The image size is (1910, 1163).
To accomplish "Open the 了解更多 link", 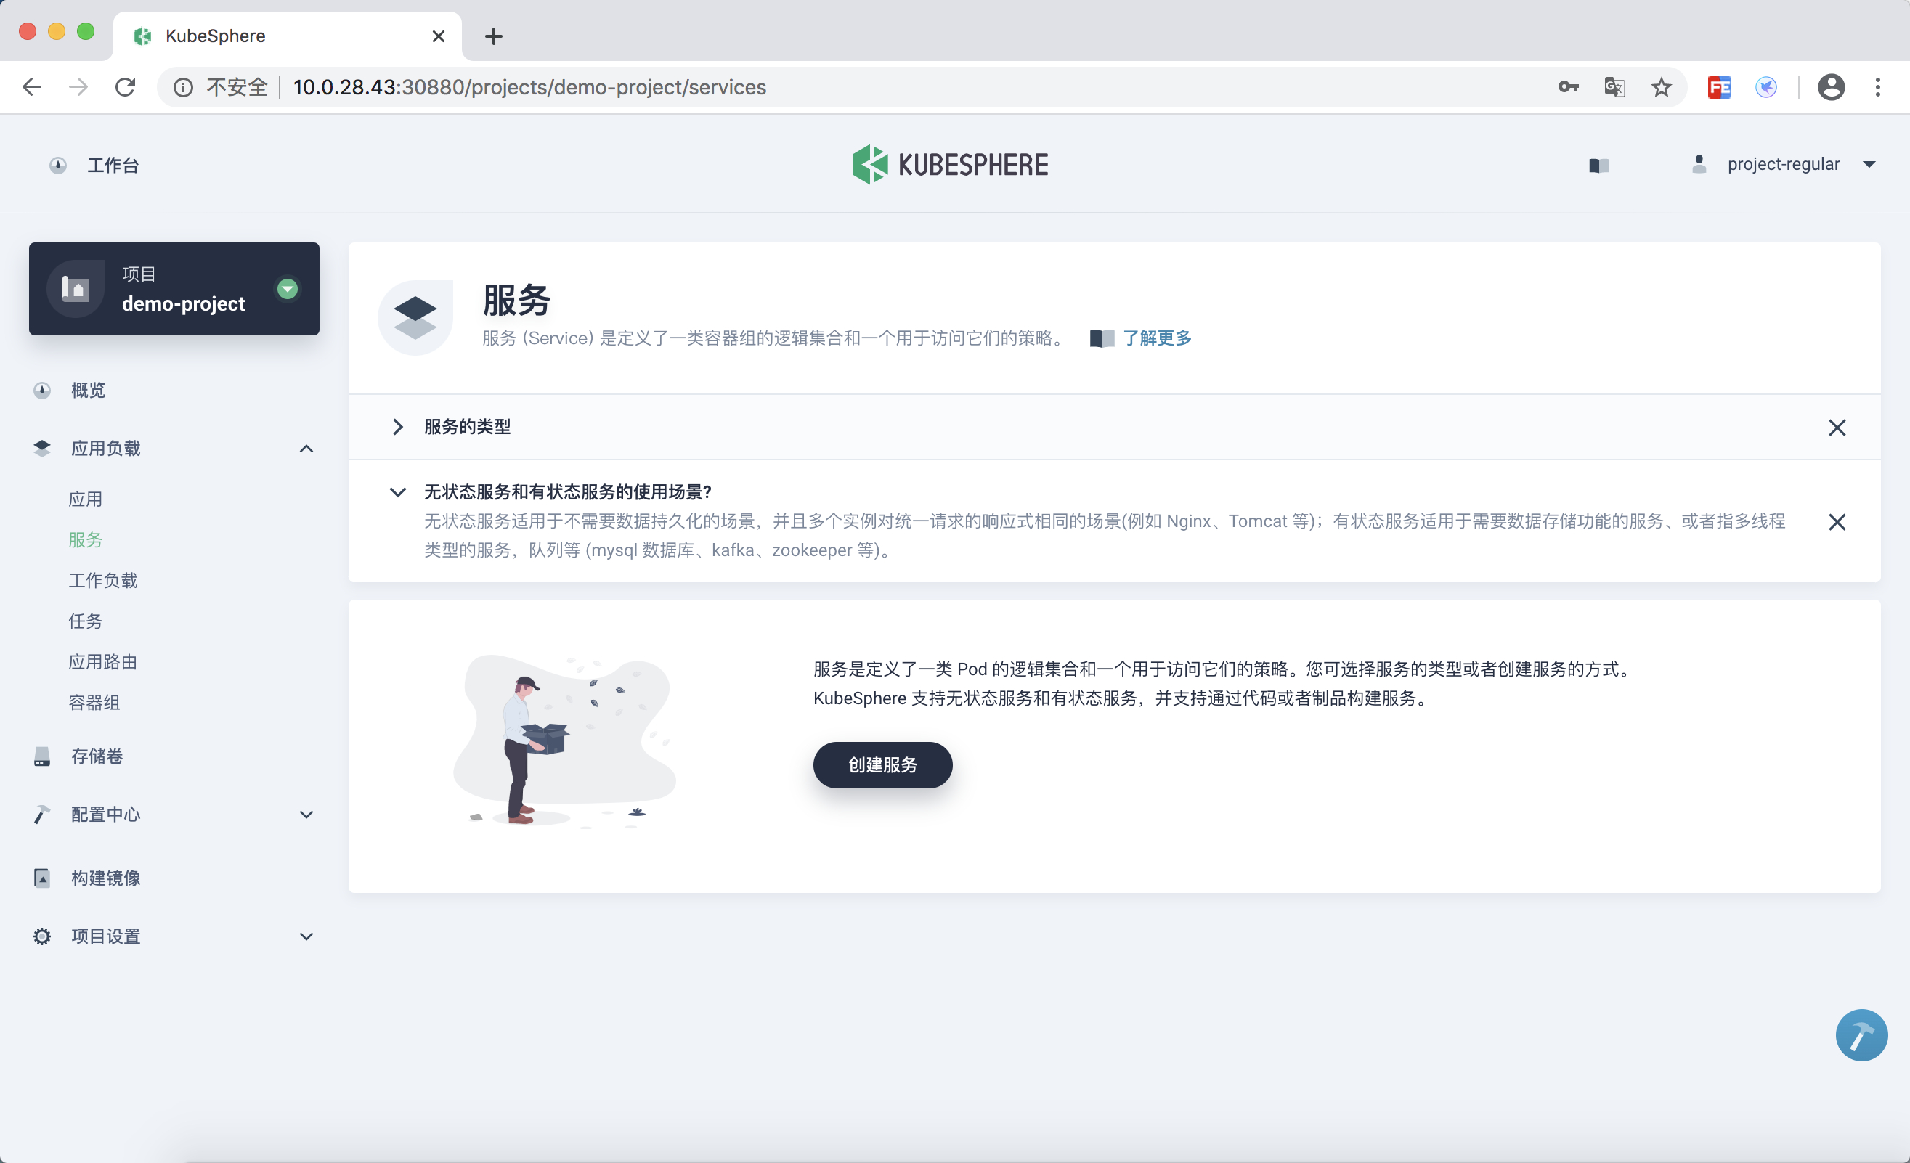I will point(1157,338).
